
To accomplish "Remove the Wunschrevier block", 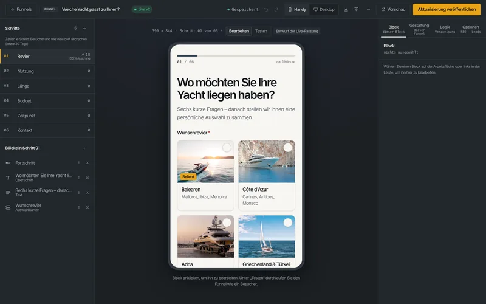I will 87,207.
